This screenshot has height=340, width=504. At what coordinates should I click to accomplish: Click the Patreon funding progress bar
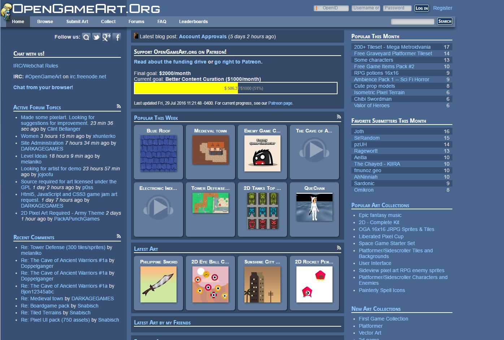236,88
